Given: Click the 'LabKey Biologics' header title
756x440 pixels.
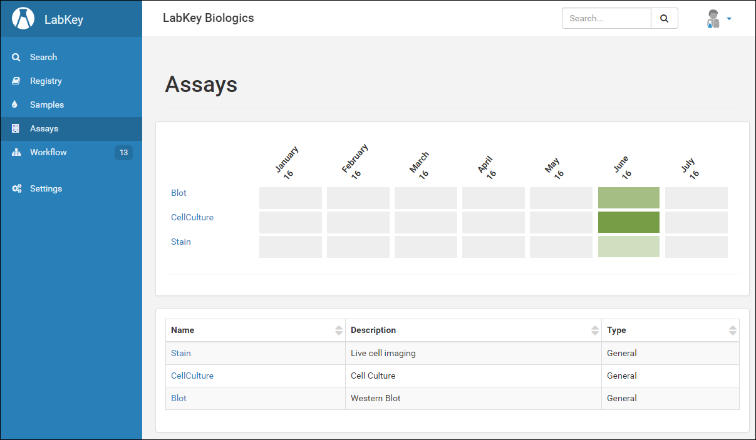Looking at the screenshot, I should (x=209, y=18).
